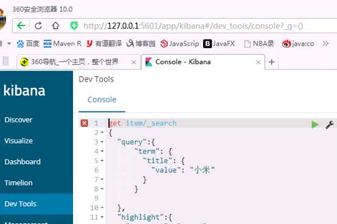Open the Maven R bookmark
The image size is (337, 224).
click(62, 44)
